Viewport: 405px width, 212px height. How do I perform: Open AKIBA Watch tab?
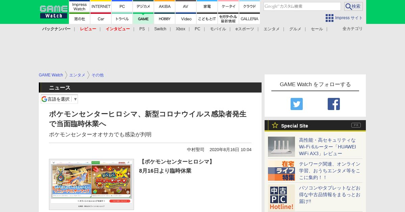tap(165, 6)
